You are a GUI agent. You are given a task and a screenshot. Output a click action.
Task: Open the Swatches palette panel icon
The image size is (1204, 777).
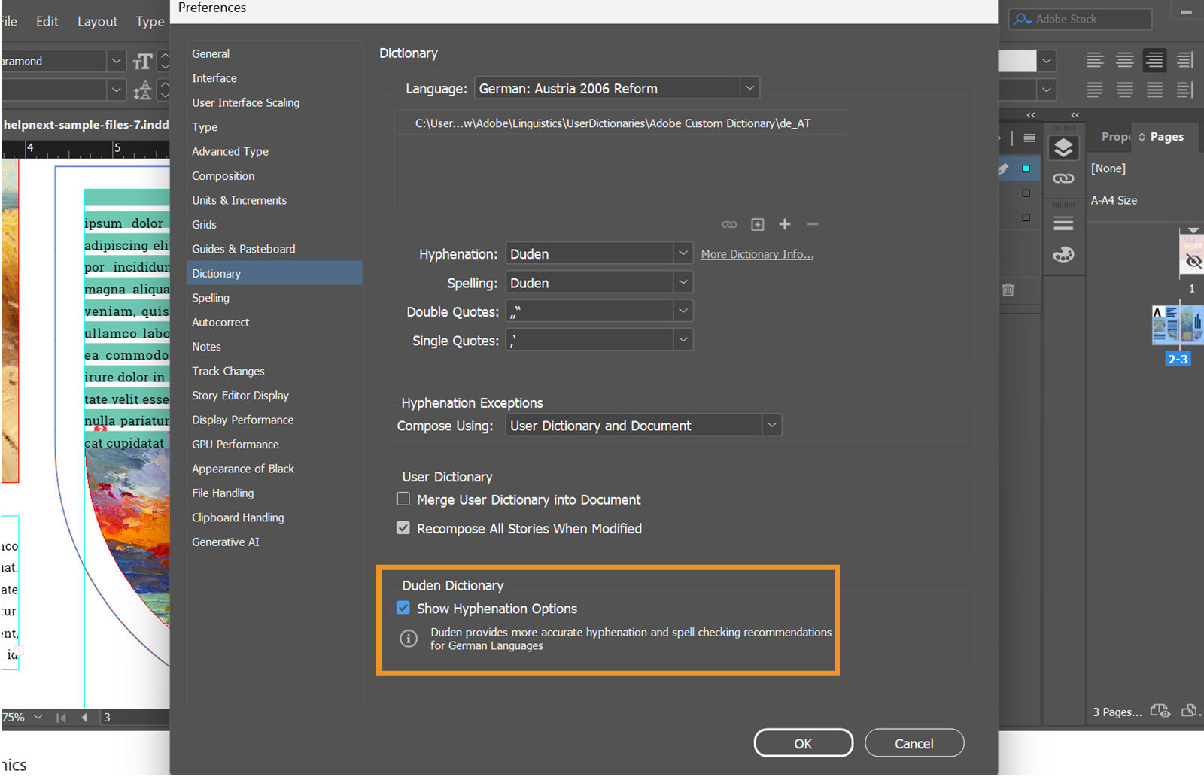point(1063,254)
